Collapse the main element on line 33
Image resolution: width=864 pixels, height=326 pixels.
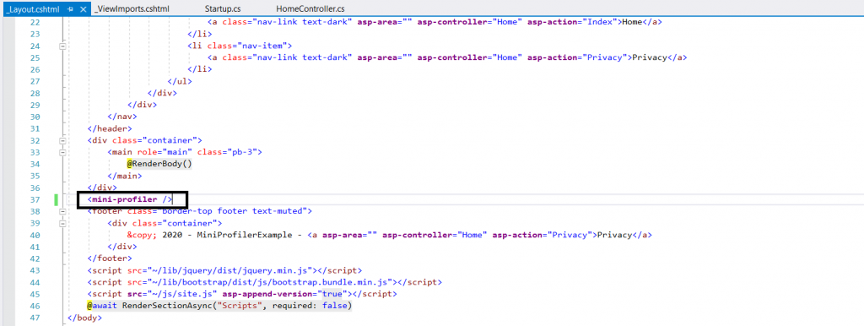coord(62,153)
